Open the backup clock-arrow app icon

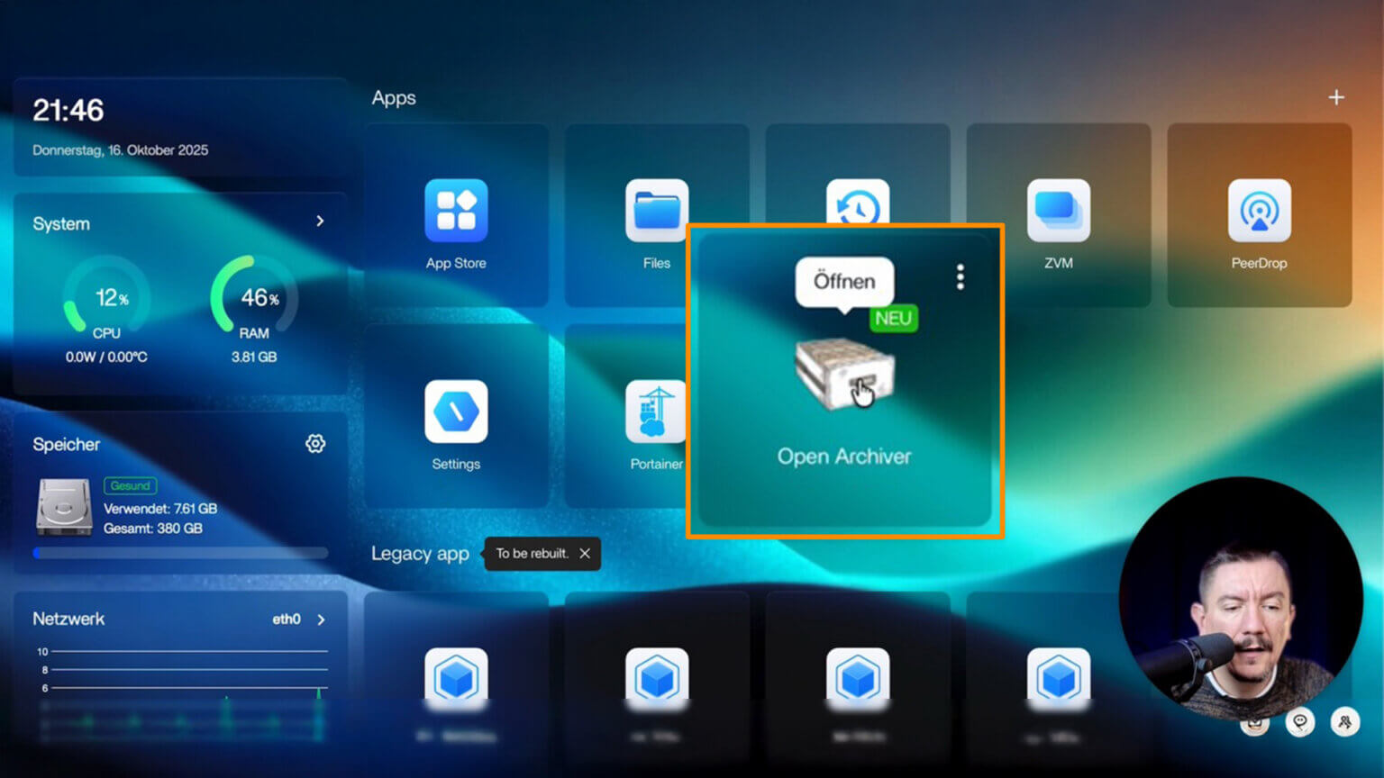tap(858, 202)
